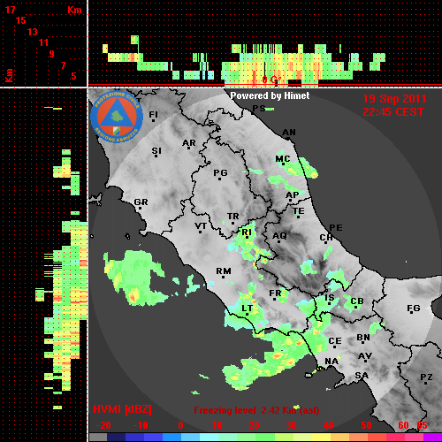Click the AV city label
This screenshot has height=442, width=442.
click(x=365, y=356)
